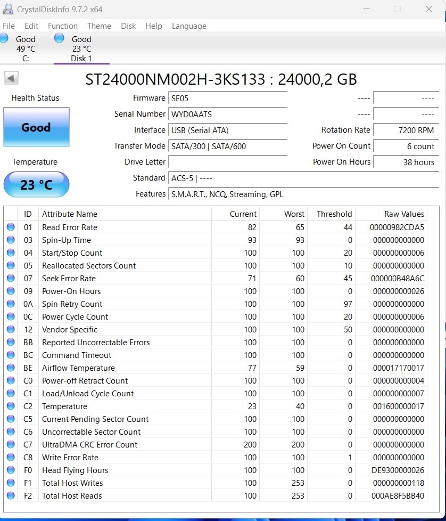Click the Serial Number field WYD0AATS
The width and height of the screenshot is (446, 521).
tap(228, 115)
